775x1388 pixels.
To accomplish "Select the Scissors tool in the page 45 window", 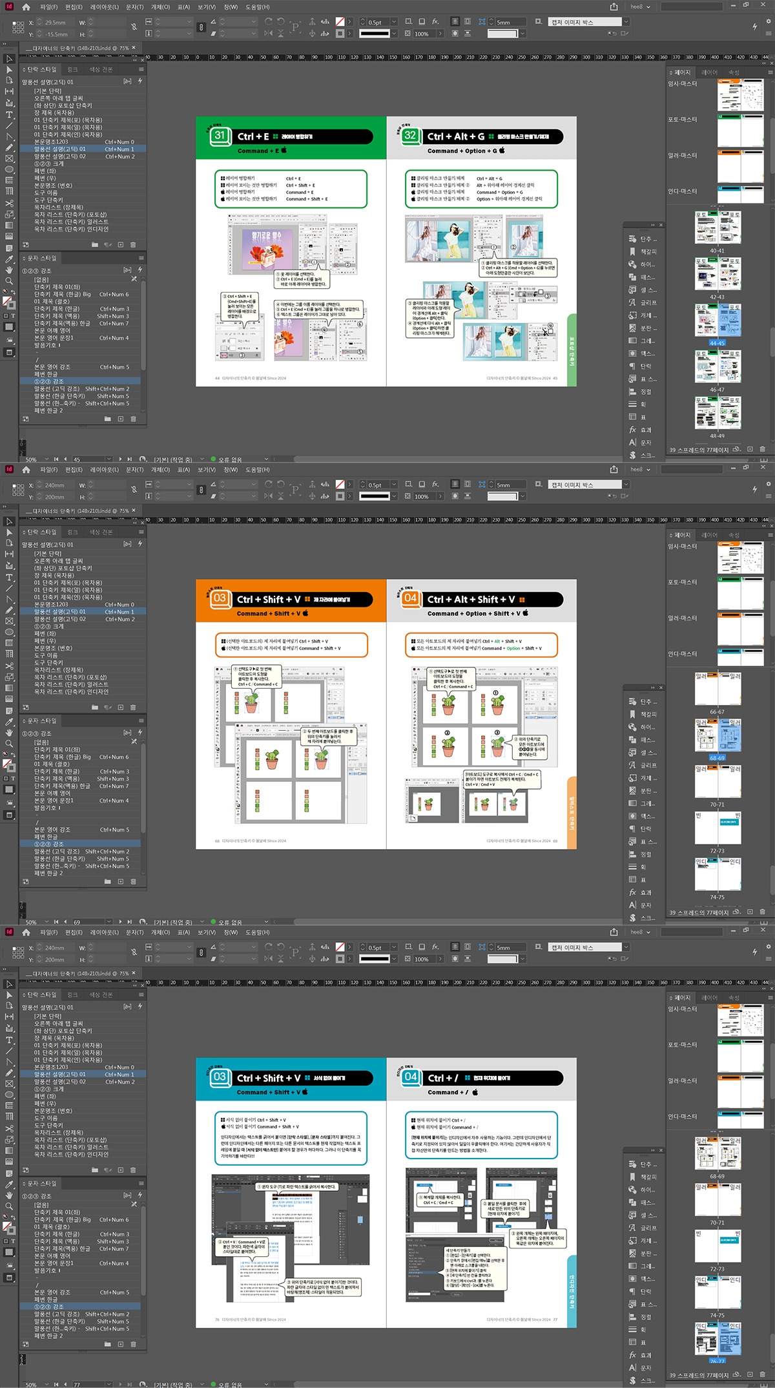I will coord(9,203).
